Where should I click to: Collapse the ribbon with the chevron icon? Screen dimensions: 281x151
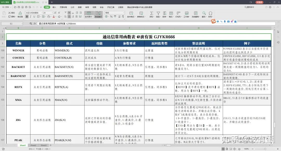[278, 7]
